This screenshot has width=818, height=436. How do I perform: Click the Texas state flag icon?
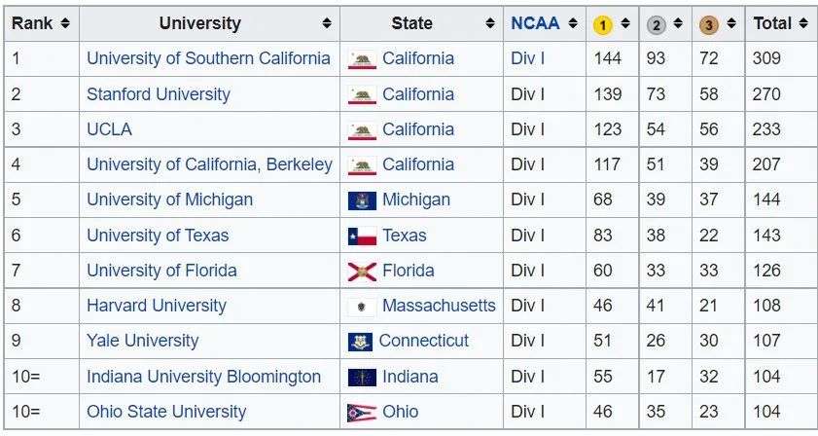tap(362, 236)
